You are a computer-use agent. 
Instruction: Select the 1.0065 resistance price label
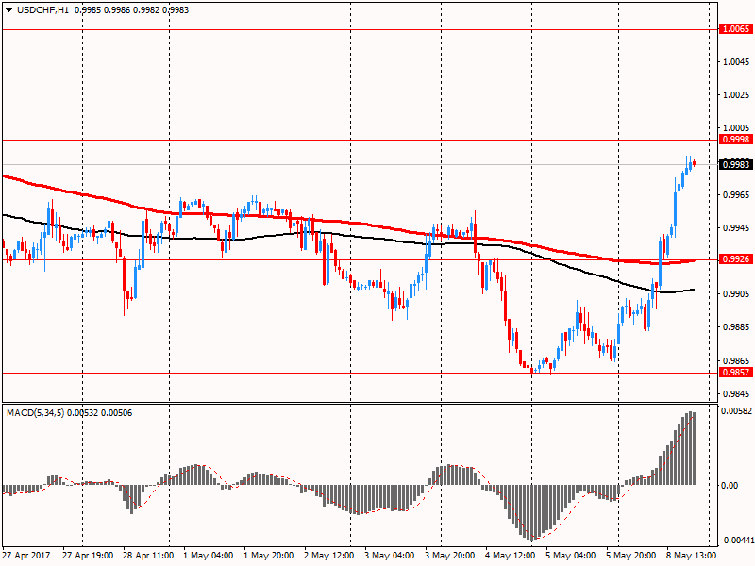[736, 29]
